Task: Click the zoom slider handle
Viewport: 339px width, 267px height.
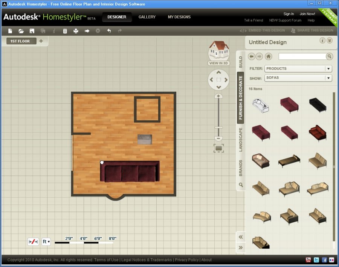Action: 218,128
